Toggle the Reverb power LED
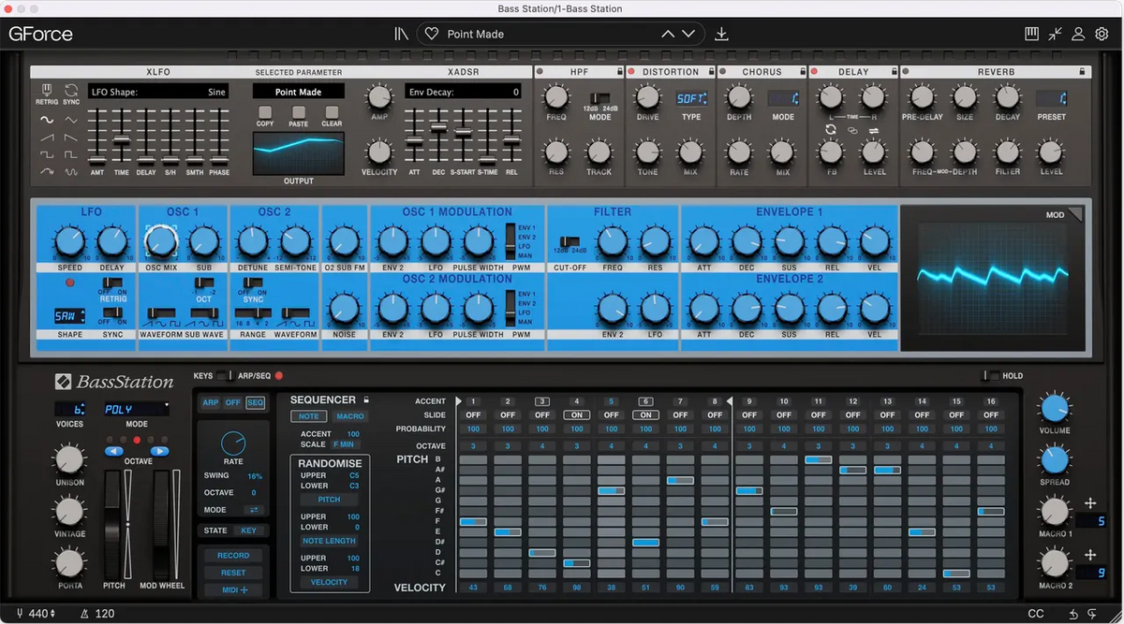 pyautogui.click(x=906, y=71)
